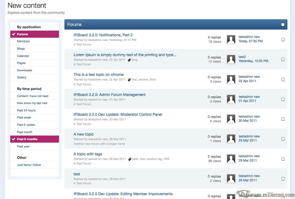Check the box for 'A topic with tags'
This screenshot has height=199, width=295.
tap(283, 159)
